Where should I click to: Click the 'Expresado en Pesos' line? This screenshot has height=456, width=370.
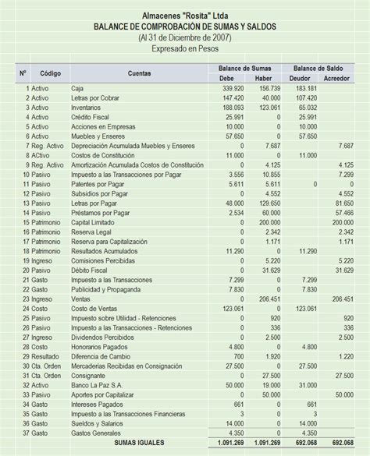click(x=185, y=48)
